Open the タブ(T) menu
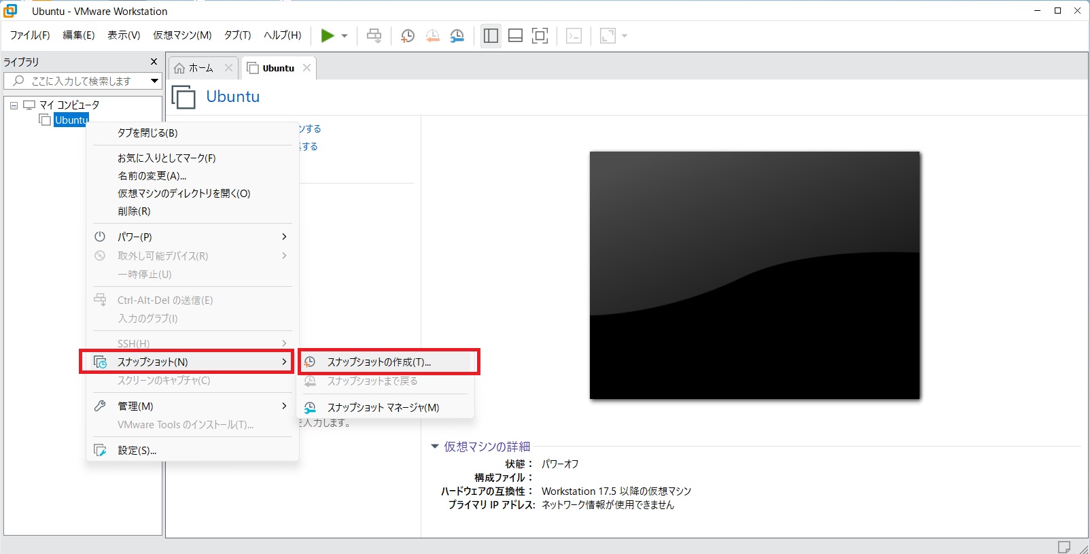 (x=238, y=35)
